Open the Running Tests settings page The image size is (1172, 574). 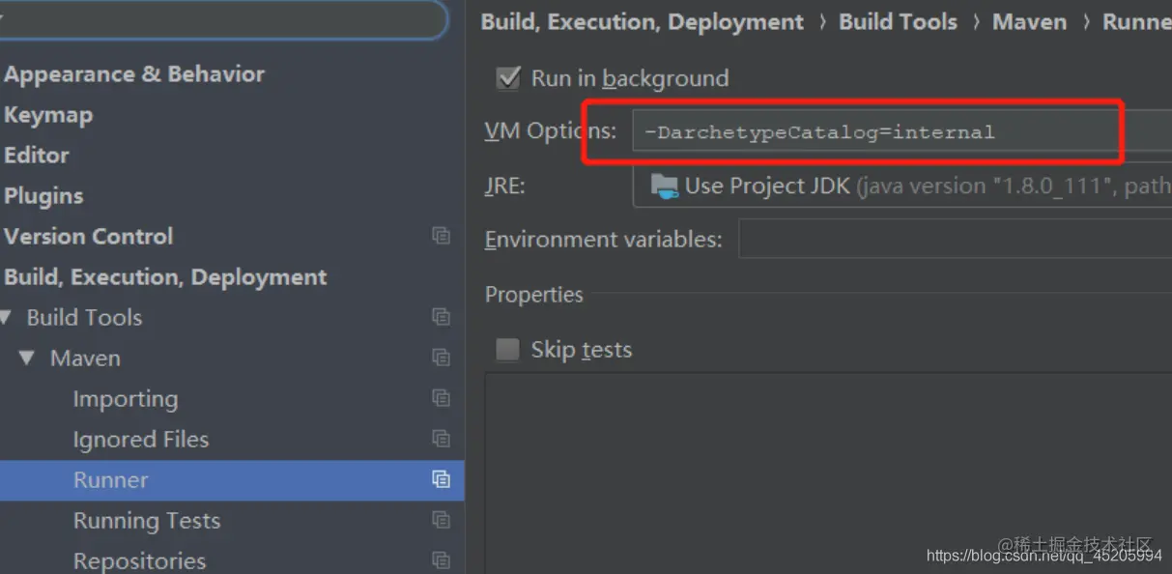pyautogui.click(x=147, y=521)
